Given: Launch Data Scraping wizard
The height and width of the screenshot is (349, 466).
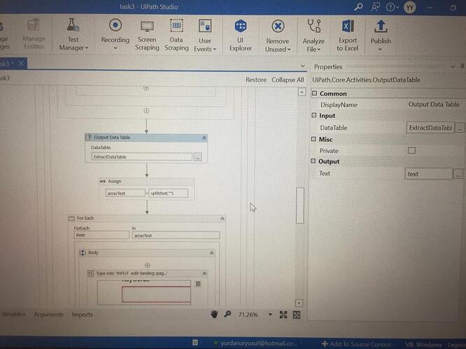Looking at the screenshot, I should point(176,35).
